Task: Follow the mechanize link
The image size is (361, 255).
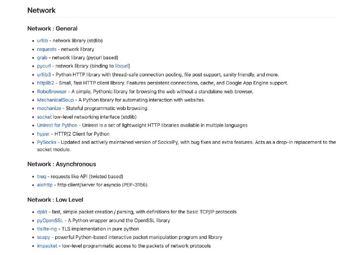Action: pos(49,109)
